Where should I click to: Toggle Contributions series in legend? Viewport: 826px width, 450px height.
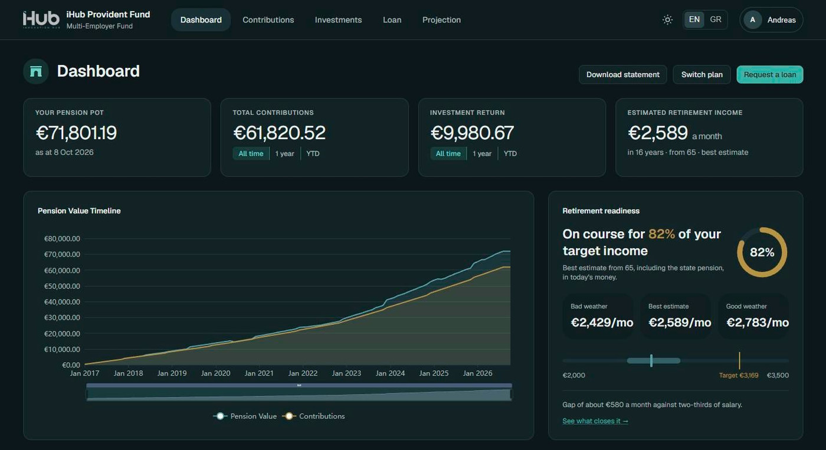[x=313, y=416]
